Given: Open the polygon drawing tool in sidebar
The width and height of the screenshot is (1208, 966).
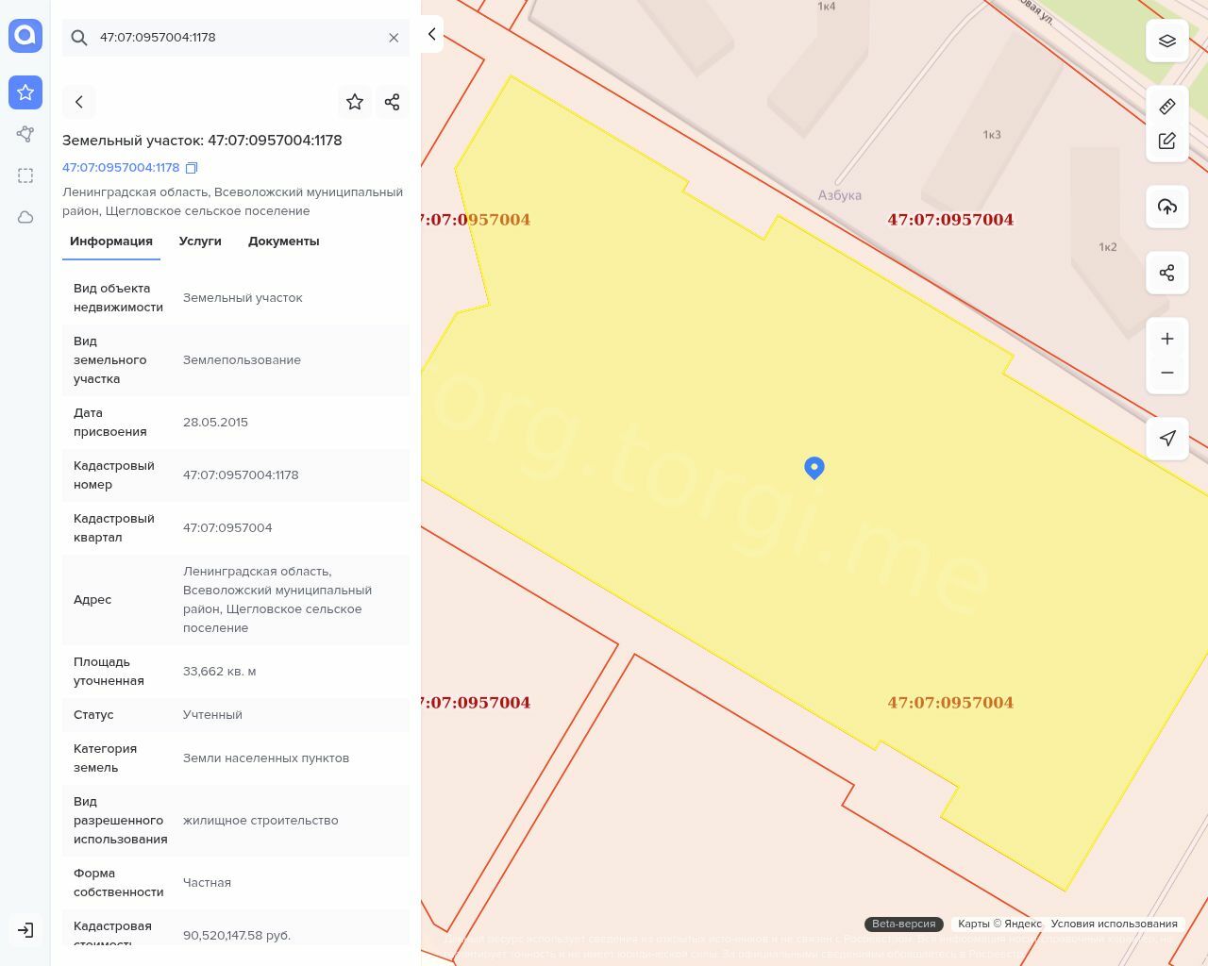Looking at the screenshot, I should click(x=25, y=134).
